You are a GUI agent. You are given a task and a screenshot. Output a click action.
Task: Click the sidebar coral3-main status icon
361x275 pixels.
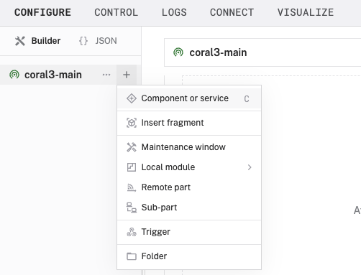click(14, 75)
